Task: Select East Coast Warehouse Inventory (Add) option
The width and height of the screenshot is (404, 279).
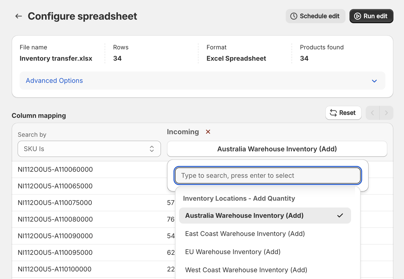Action: [265, 234]
